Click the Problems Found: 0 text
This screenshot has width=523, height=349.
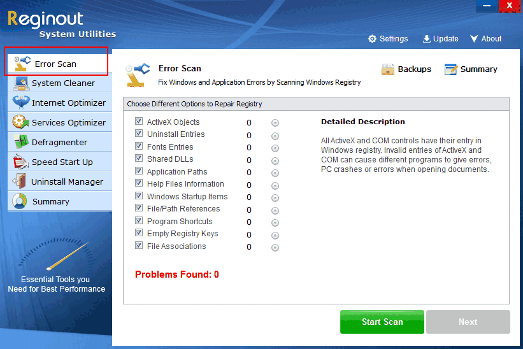pyautogui.click(x=177, y=274)
